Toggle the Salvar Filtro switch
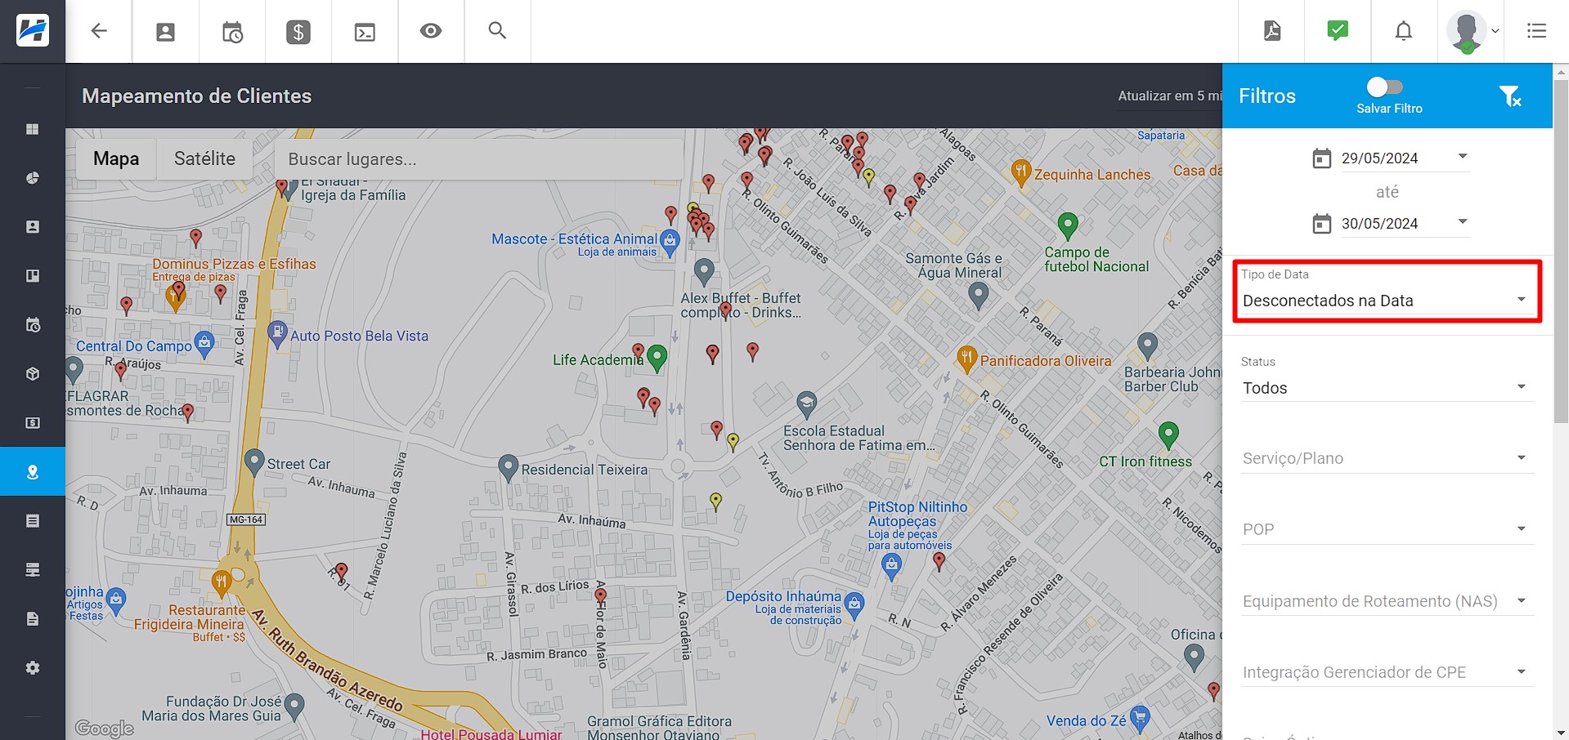This screenshot has height=740, width=1569. pos(1384,87)
